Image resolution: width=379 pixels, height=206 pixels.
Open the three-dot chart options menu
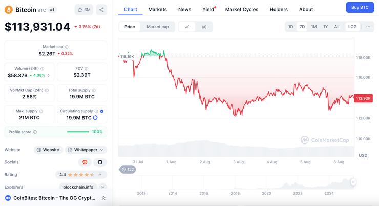368,27
